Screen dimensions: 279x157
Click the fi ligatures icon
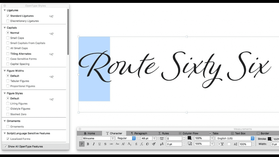point(136,144)
